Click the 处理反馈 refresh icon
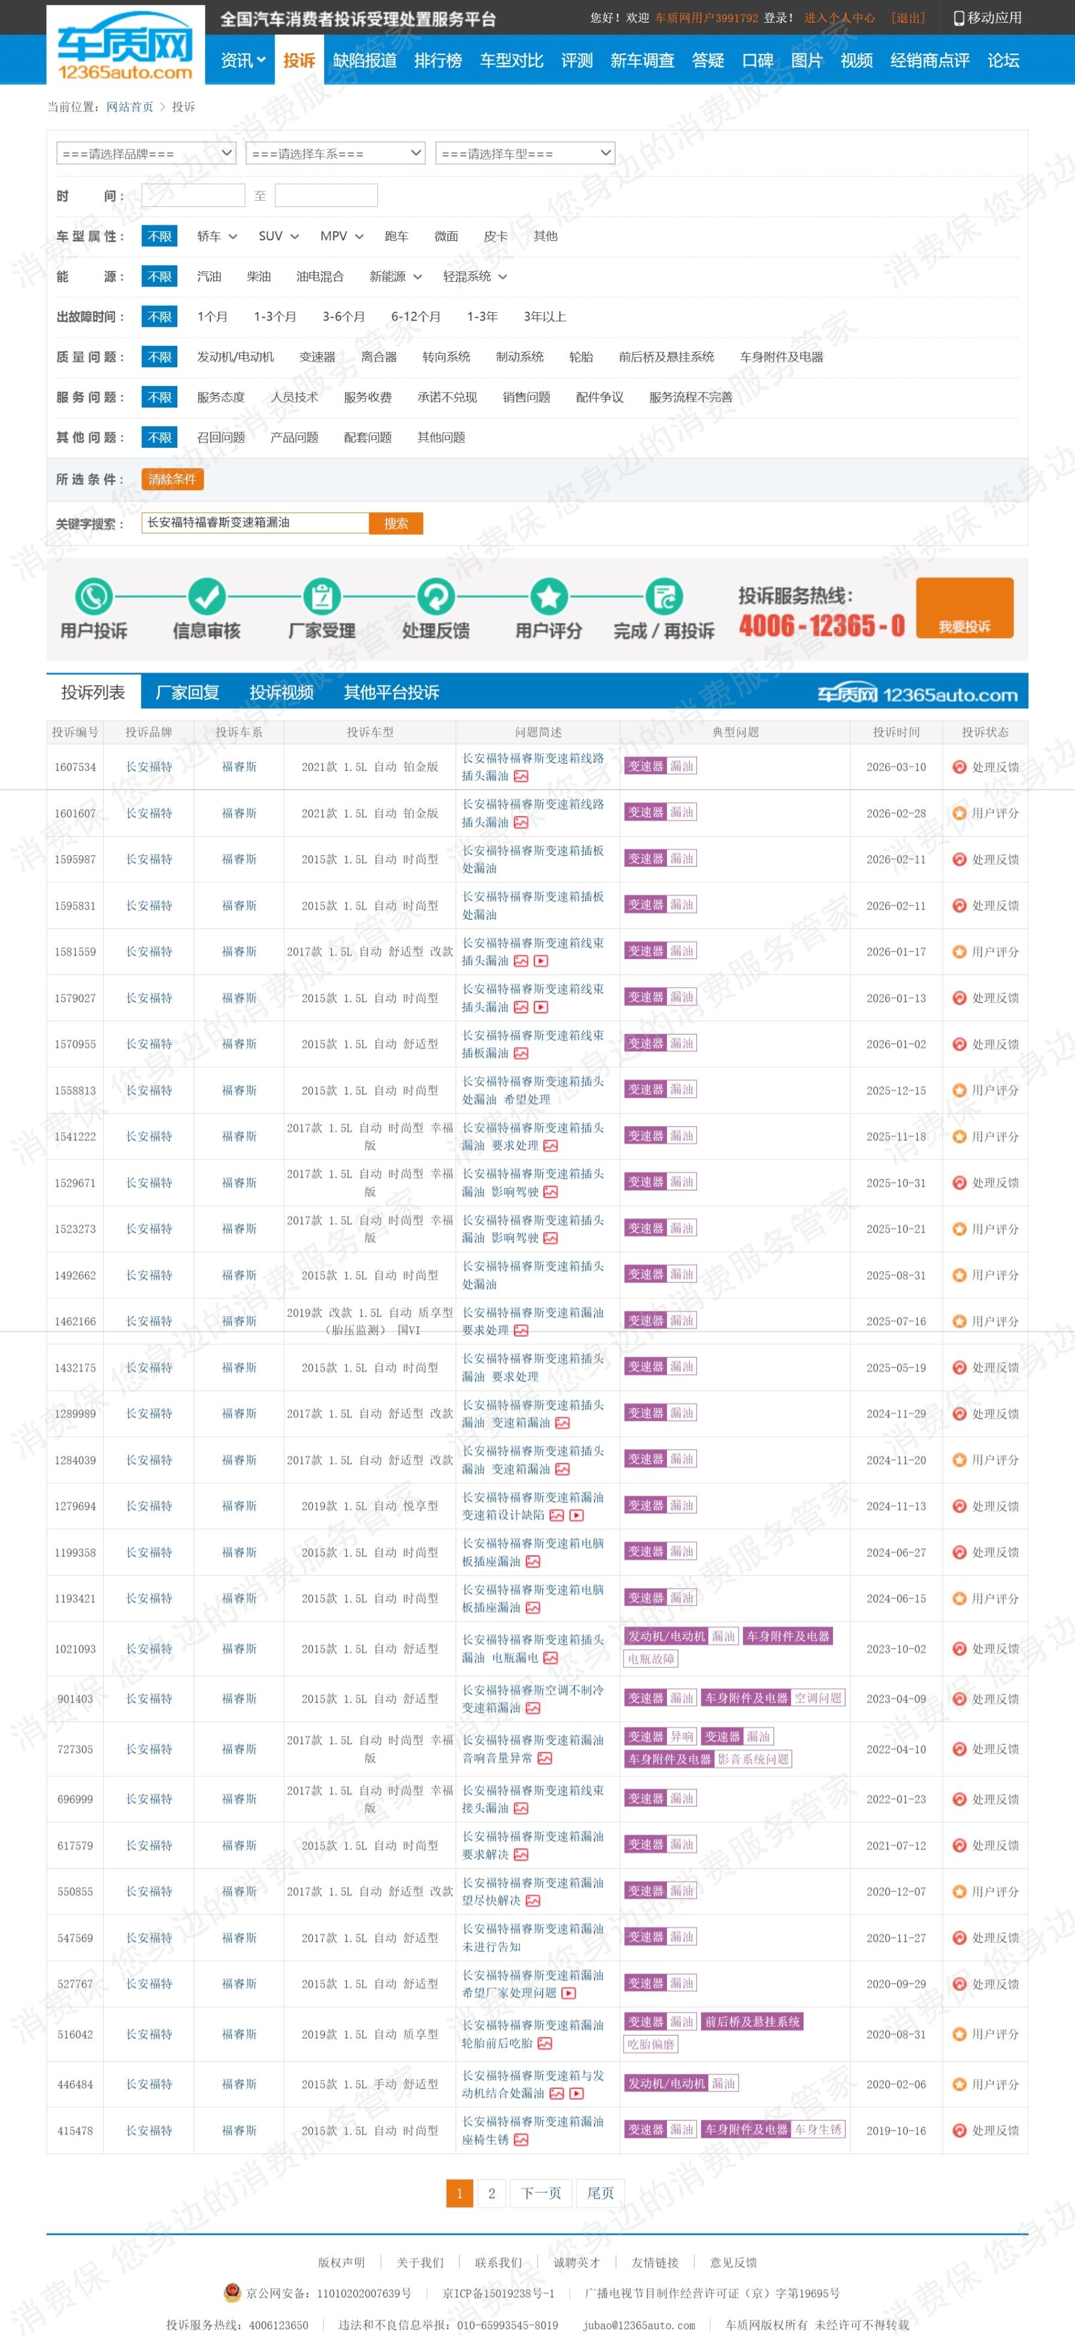Viewport: 1075px width, 2351px height. point(435,597)
